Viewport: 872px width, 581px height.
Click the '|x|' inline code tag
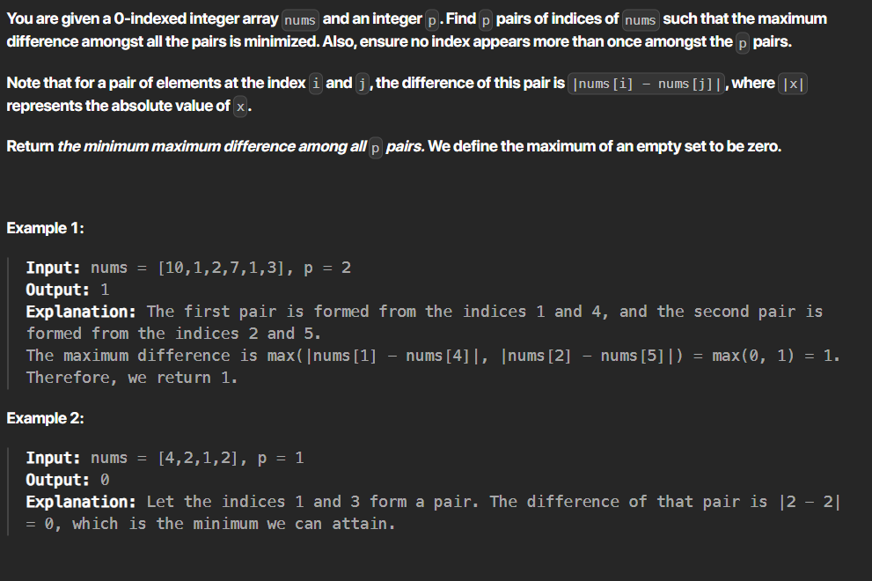[x=793, y=84]
